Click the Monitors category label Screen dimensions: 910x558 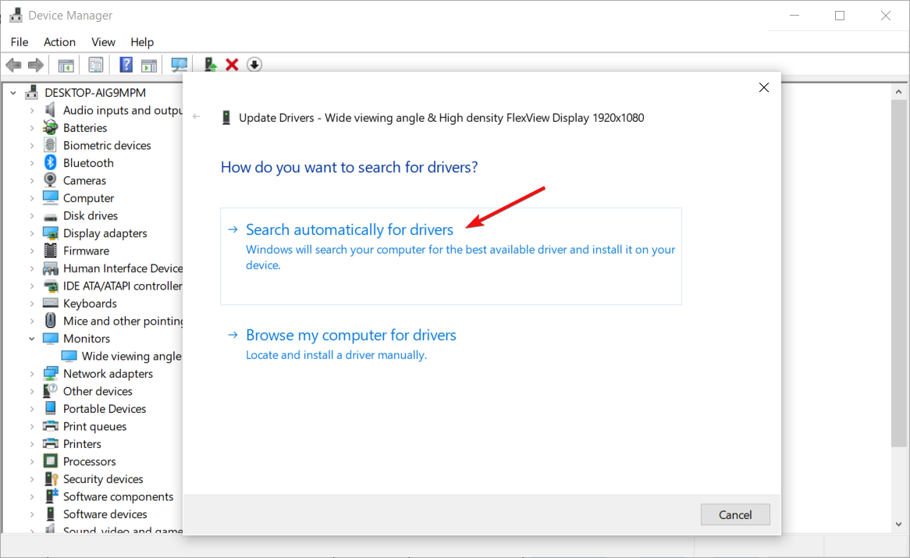(x=87, y=339)
